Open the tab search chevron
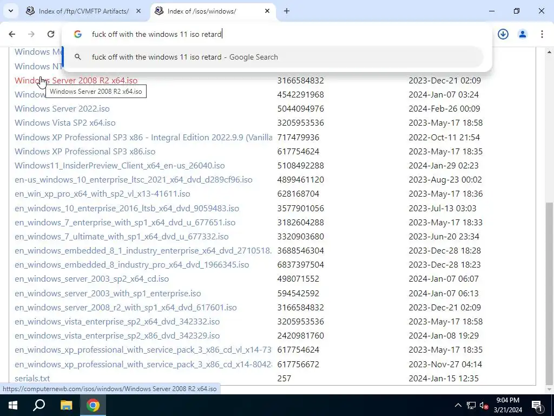 [x=11, y=11]
